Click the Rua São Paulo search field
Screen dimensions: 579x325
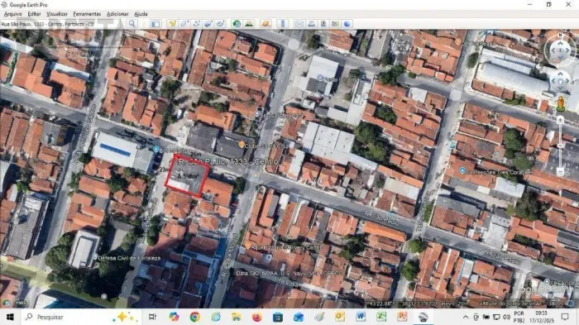point(63,24)
